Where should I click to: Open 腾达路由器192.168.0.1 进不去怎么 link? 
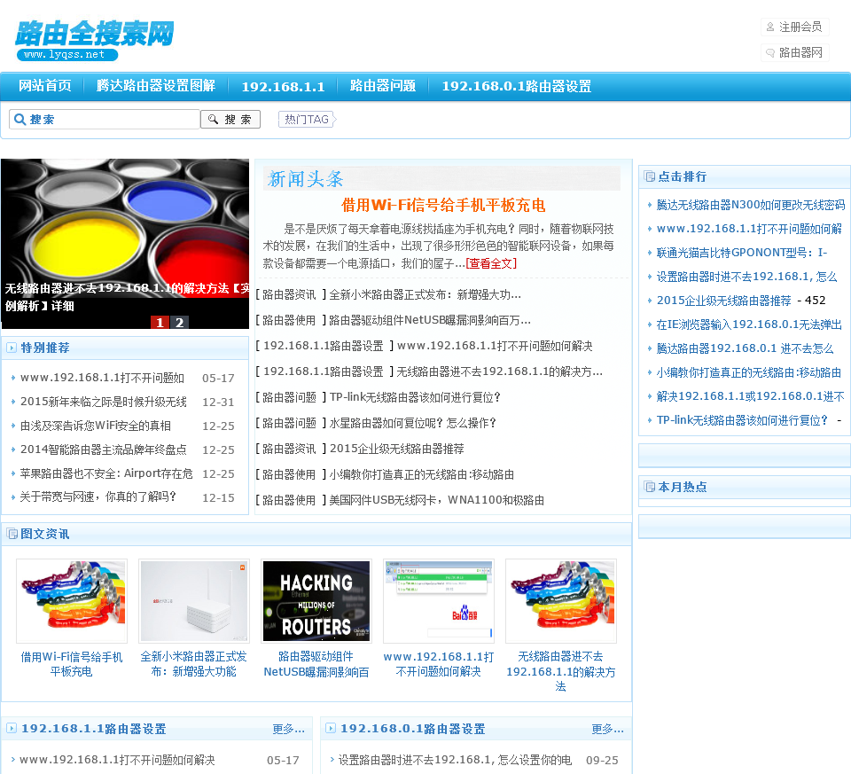[746, 348]
